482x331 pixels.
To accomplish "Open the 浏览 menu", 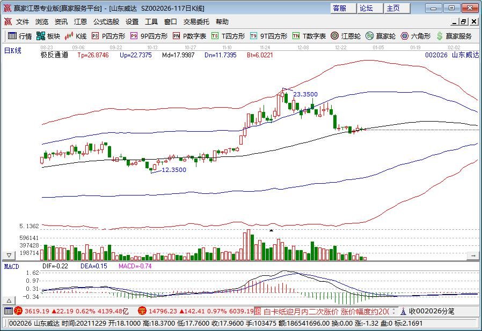I will (x=42, y=22).
